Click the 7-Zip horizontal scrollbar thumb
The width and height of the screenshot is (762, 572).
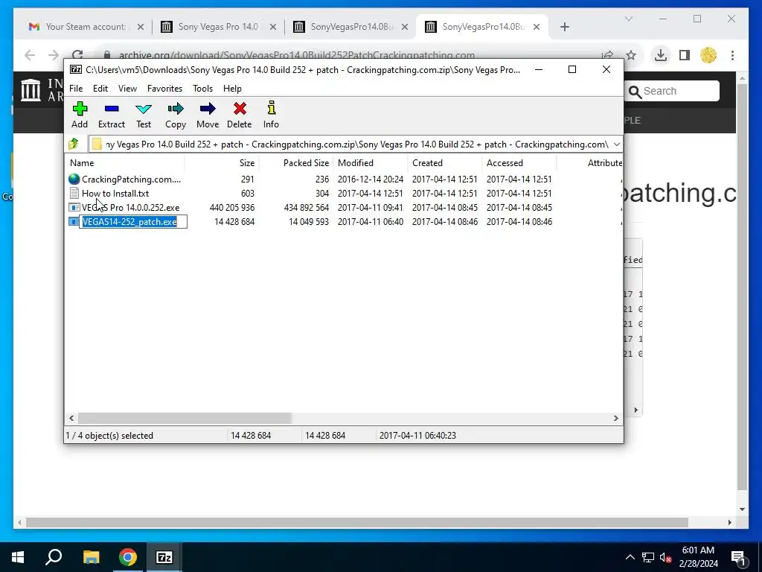pyautogui.click(x=185, y=419)
